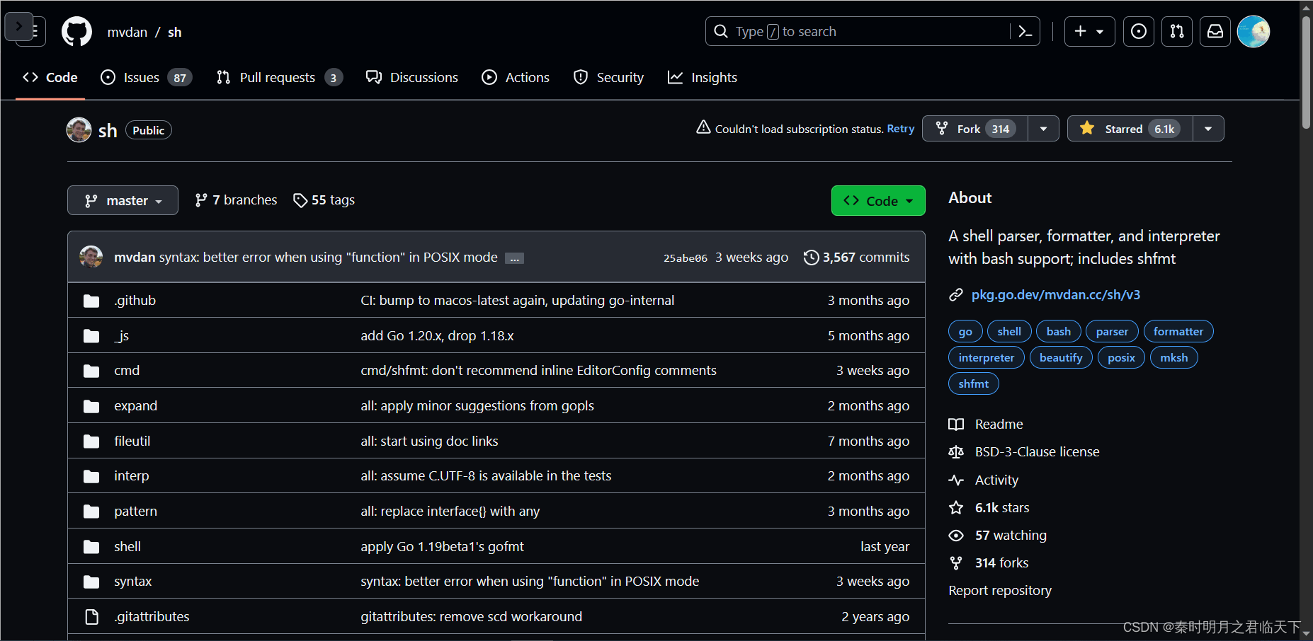This screenshot has height=641, width=1313.
Task: Switch to the Code tab
Action: coord(50,77)
